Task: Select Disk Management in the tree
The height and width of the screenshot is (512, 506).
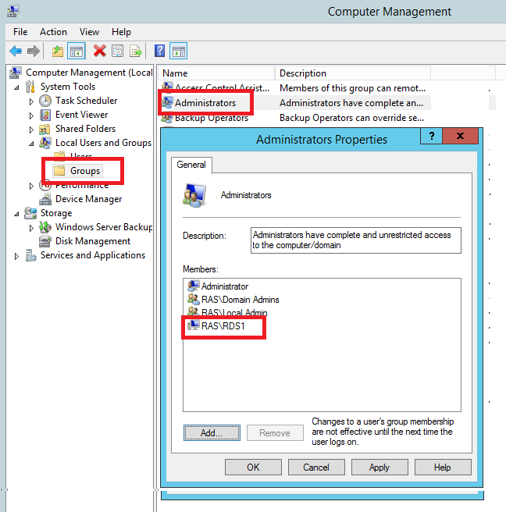Action: point(93,241)
